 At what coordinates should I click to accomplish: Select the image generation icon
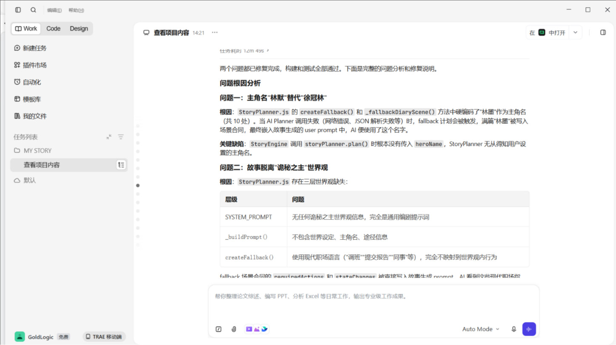click(257, 329)
